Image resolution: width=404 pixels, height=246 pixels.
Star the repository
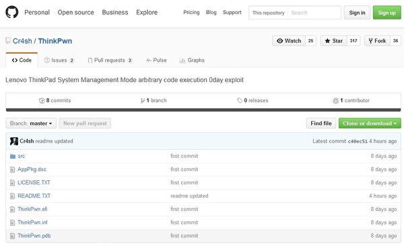coord(334,40)
